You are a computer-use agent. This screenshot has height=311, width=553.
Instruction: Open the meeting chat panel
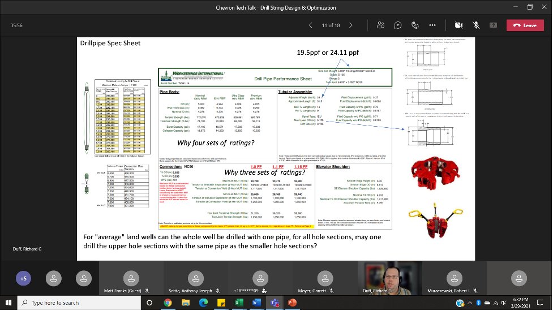398,25
